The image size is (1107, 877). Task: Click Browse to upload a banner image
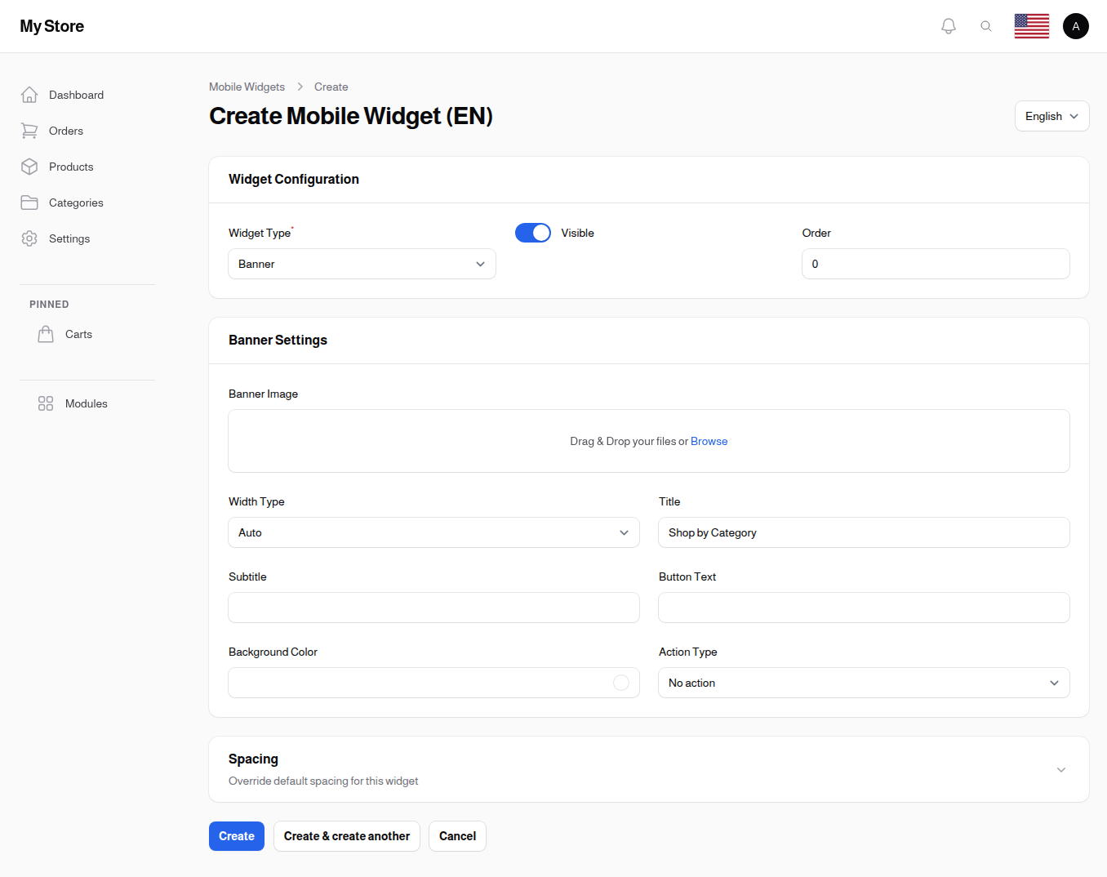click(x=709, y=441)
